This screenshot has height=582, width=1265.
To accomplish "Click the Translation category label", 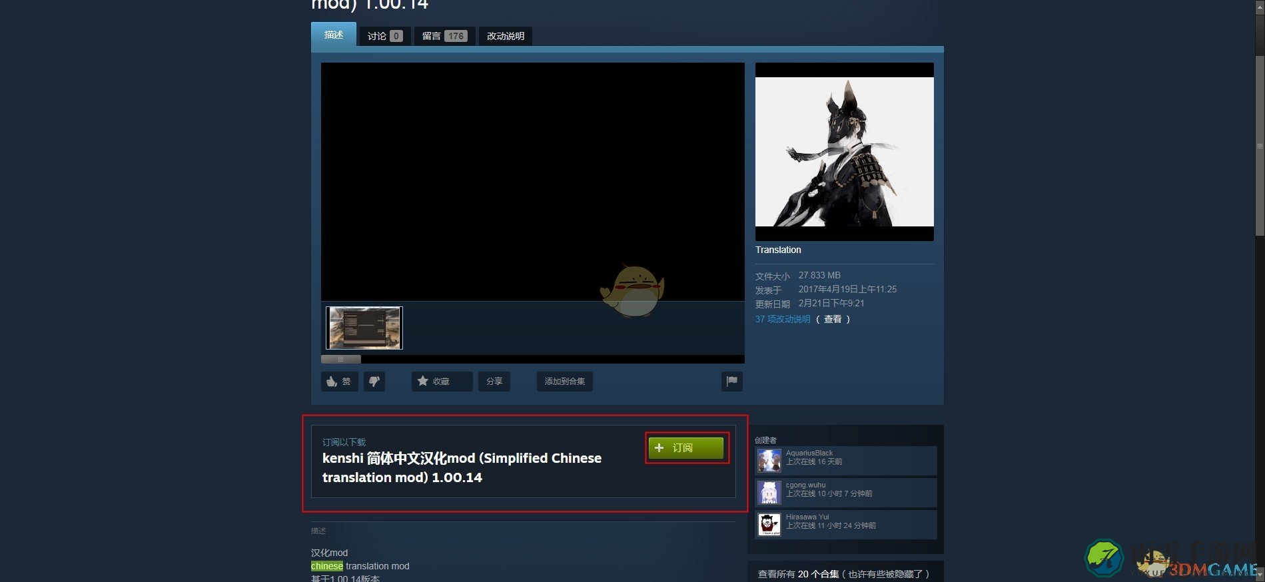I will pyautogui.click(x=778, y=250).
